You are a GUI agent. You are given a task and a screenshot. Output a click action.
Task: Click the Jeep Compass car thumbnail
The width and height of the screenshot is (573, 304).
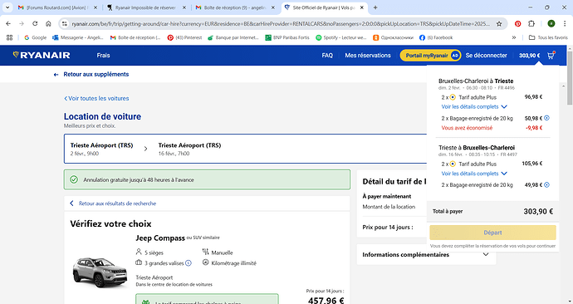point(100,272)
